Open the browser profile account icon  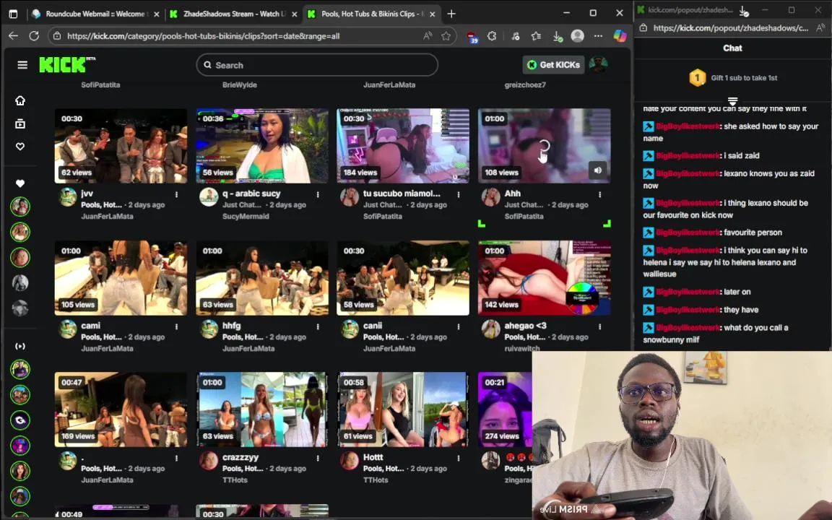577,35
